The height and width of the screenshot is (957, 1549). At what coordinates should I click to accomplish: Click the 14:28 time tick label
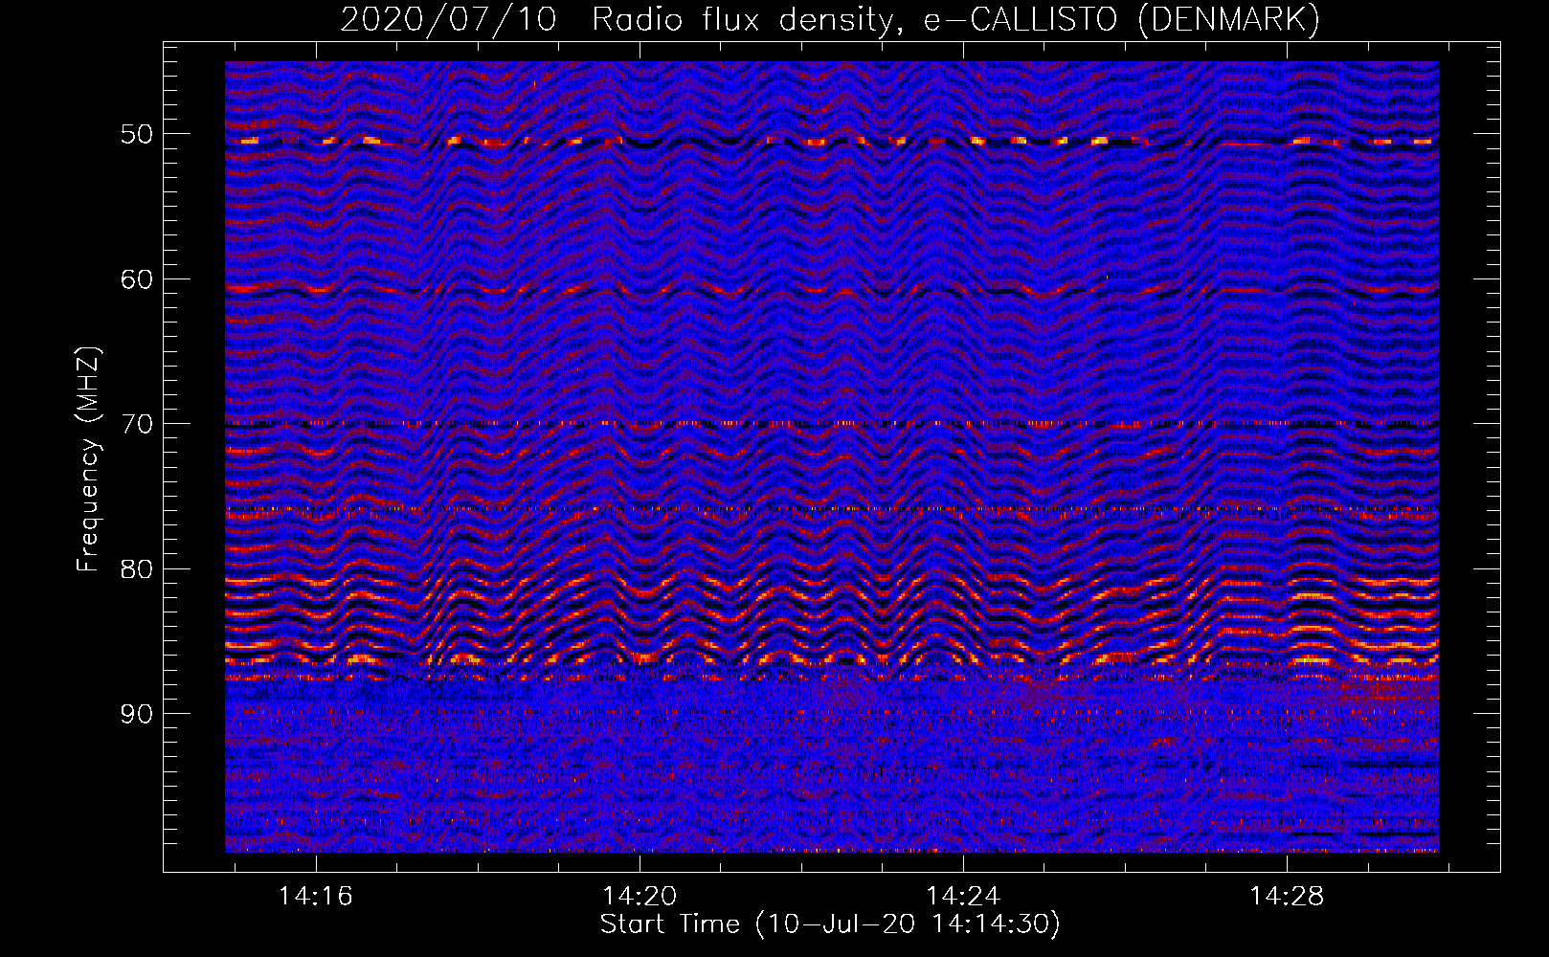1287,896
